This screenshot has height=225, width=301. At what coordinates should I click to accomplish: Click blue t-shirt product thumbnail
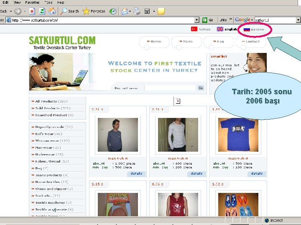click(238, 135)
